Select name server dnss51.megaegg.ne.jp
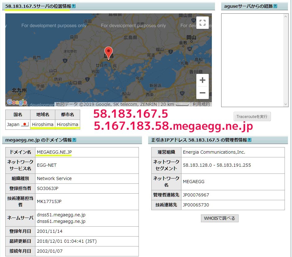Viewport: 292px width, 257px height. coord(61,215)
